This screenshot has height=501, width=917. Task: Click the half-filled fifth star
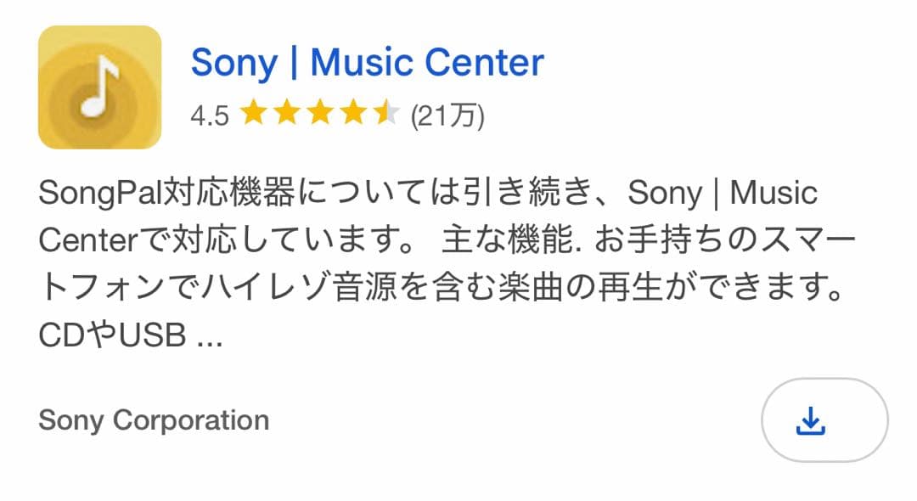(385, 114)
